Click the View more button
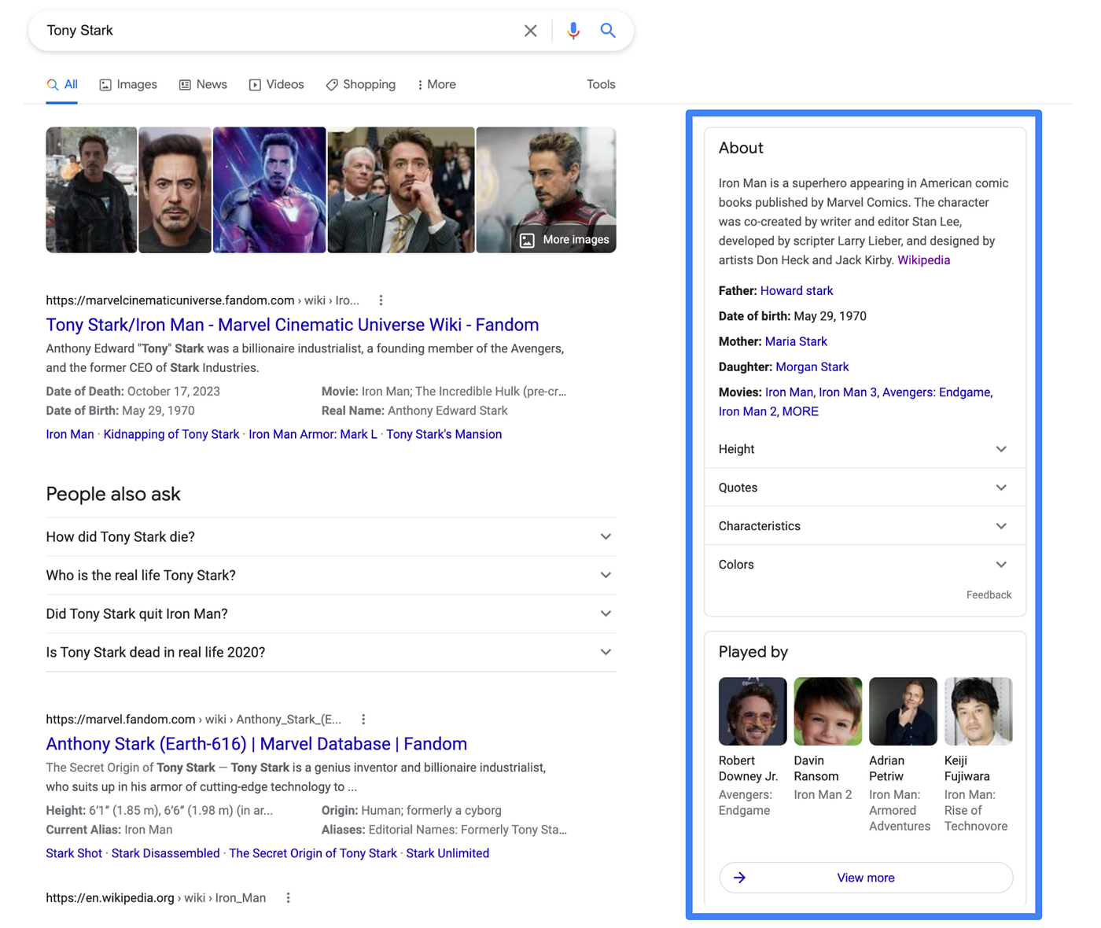 click(866, 878)
